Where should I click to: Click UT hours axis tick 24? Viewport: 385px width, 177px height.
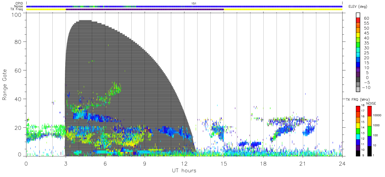(x=342, y=163)
